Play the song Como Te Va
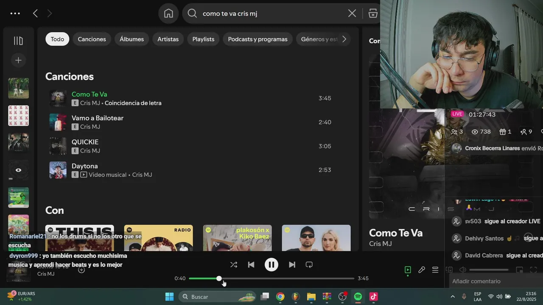The image size is (543, 305). 89,94
